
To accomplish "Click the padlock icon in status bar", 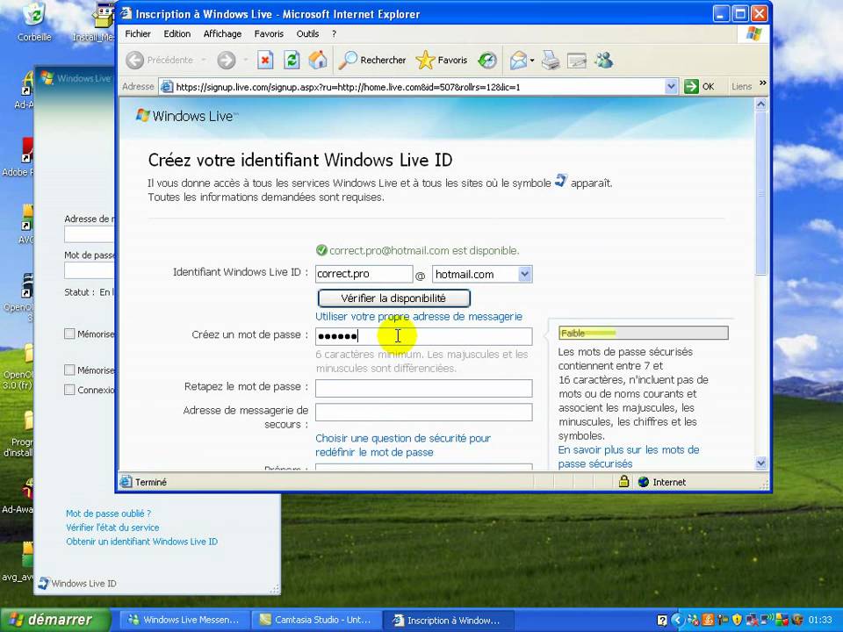I will tap(623, 482).
